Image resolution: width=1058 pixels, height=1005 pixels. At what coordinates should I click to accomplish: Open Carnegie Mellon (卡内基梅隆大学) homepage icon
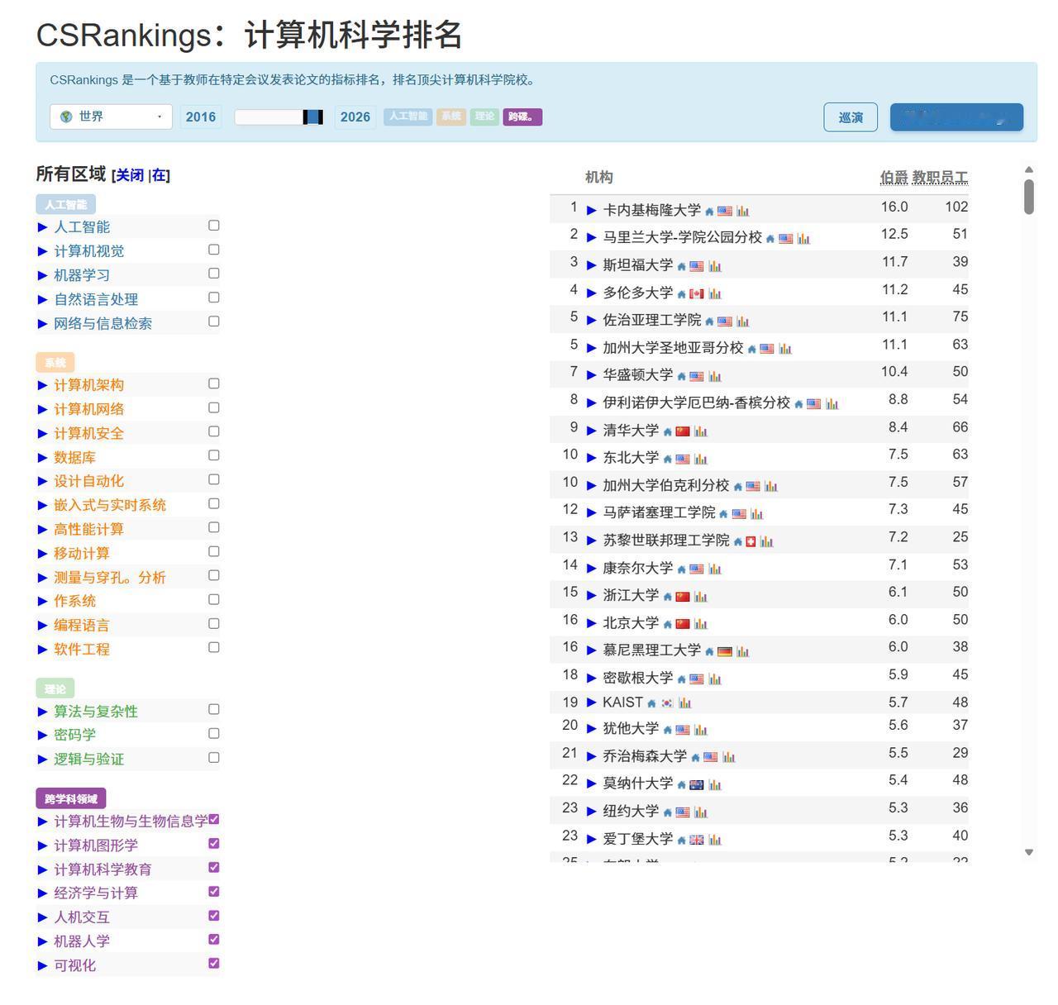[709, 212]
